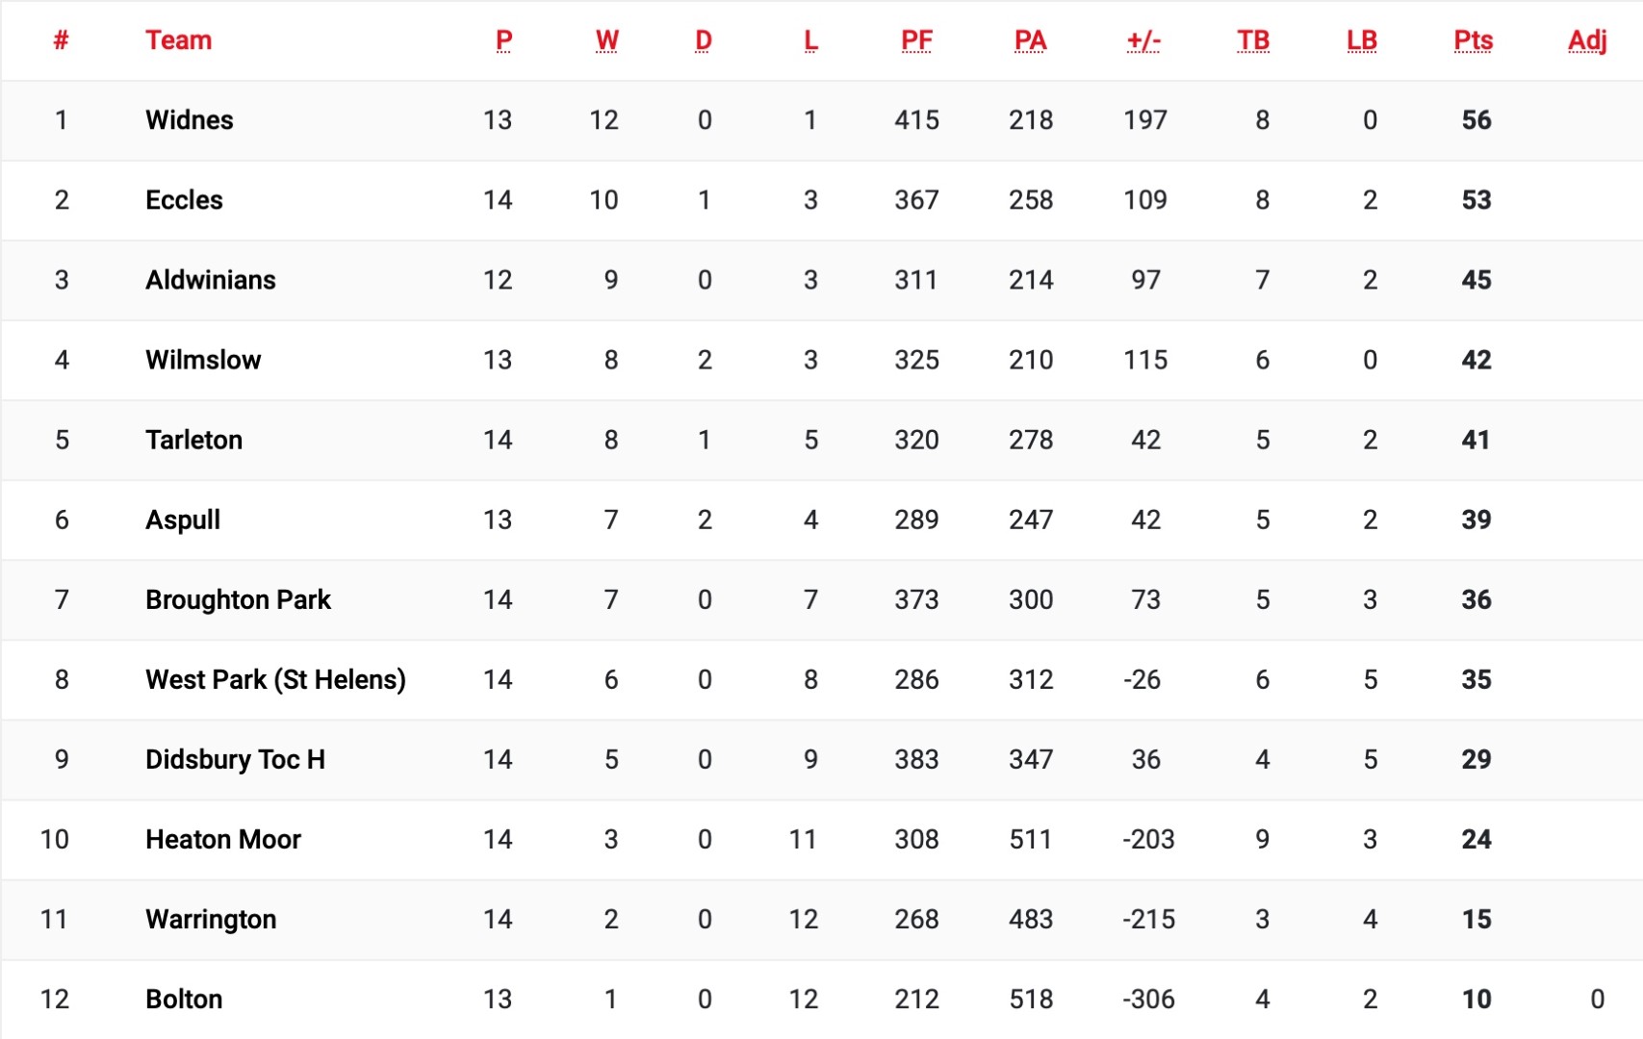Select the +/- column header

point(1143,40)
